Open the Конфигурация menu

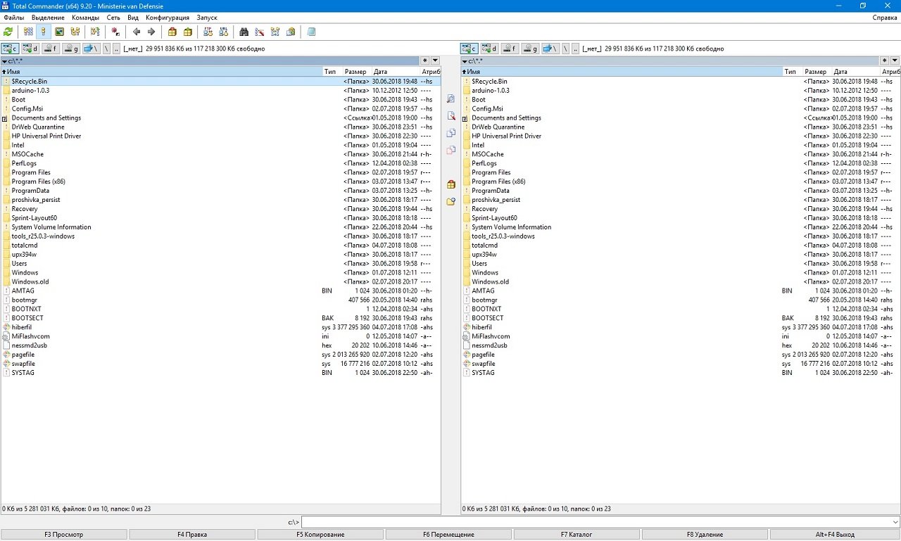click(167, 17)
